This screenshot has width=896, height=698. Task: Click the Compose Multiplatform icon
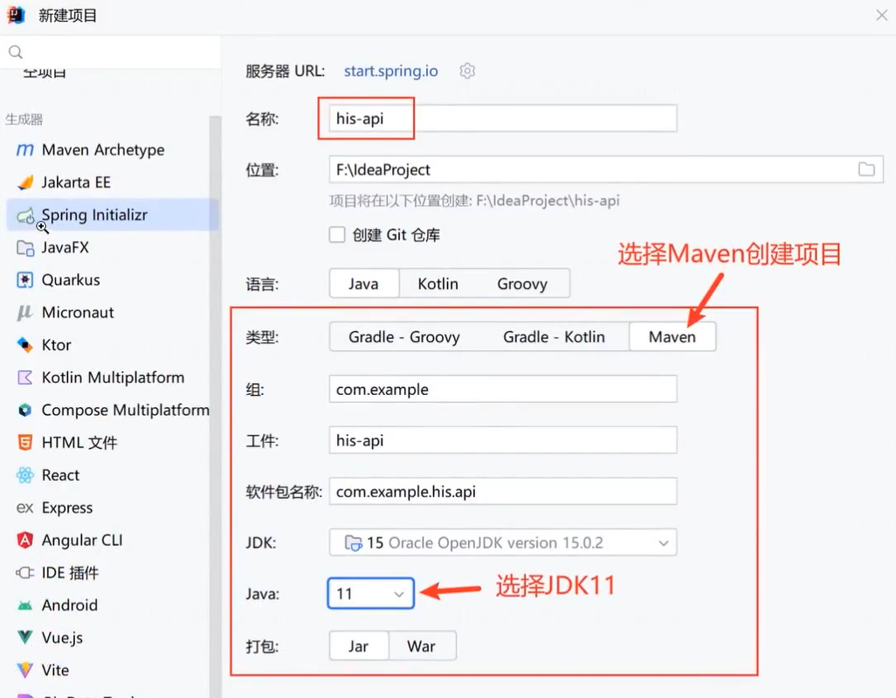(24, 411)
